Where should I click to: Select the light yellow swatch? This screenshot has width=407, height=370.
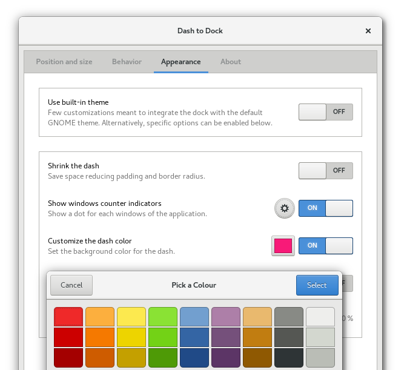pos(131,317)
